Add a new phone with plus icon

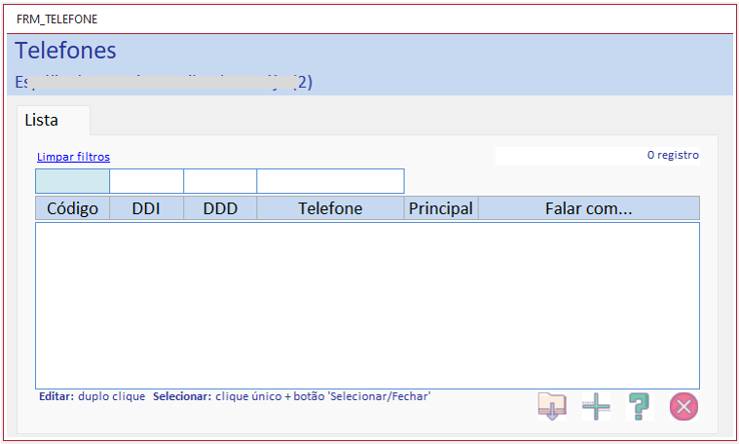tap(596, 406)
